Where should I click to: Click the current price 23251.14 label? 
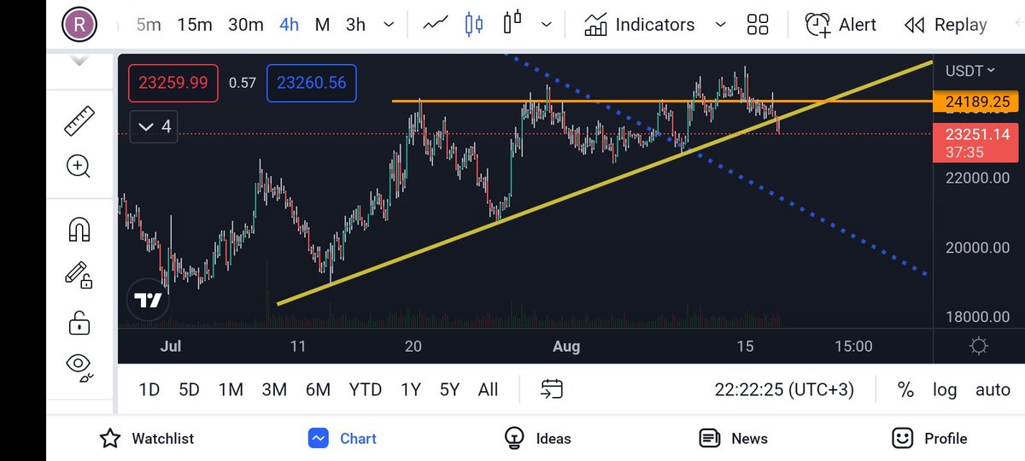click(975, 142)
